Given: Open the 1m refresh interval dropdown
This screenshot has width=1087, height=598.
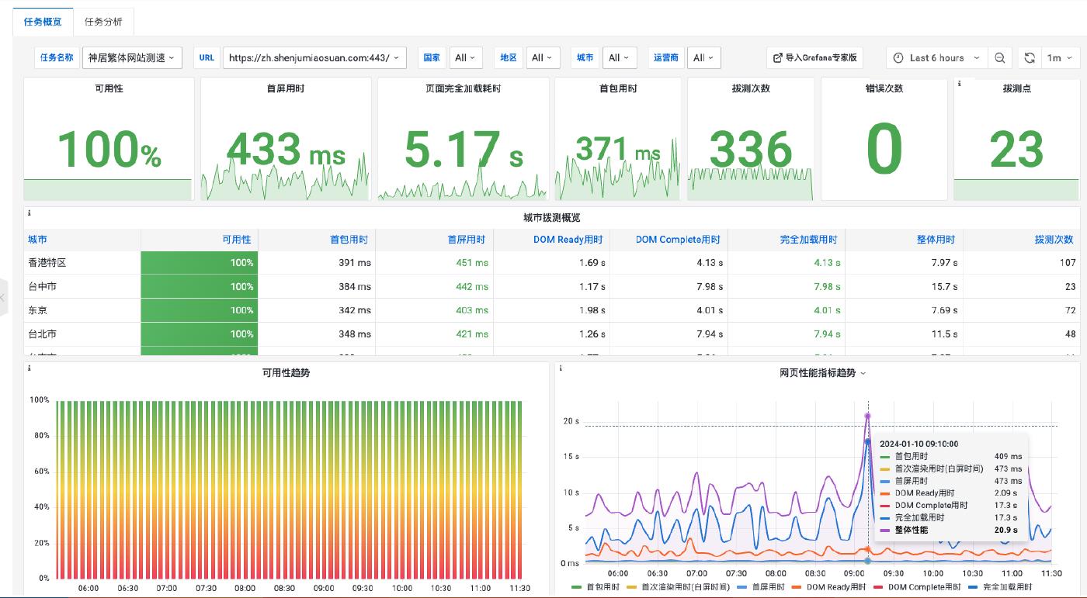Looking at the screenshot, I should pos(1058,58).
